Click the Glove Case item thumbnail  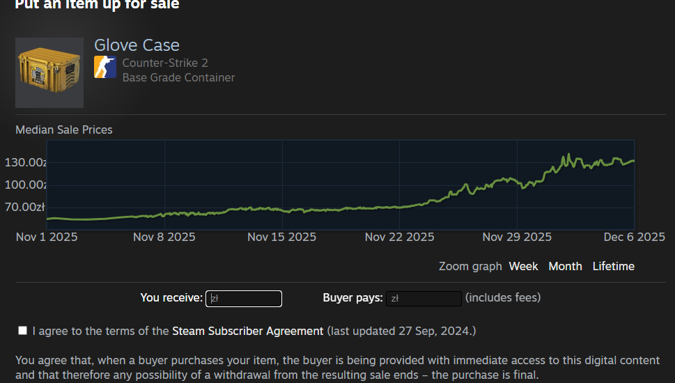tap(49, 72)
